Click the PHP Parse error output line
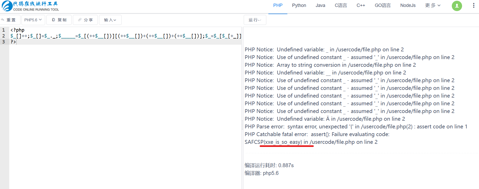Viewport: 479px width, 189px height. (x=356, y=127)
